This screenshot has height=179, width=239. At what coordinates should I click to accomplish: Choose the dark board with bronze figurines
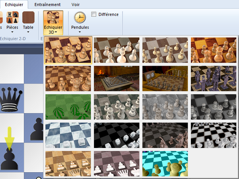pos(165,135)
